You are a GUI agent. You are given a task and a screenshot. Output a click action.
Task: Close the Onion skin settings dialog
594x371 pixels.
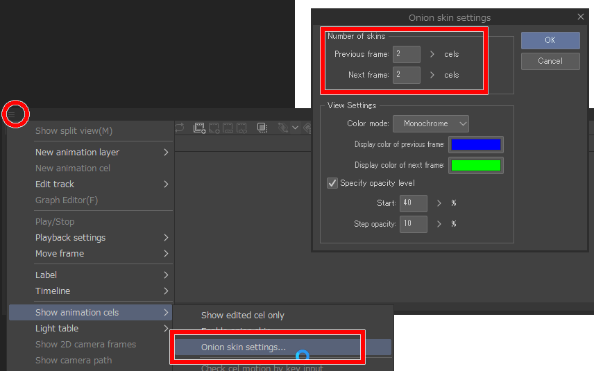(580, 17)
